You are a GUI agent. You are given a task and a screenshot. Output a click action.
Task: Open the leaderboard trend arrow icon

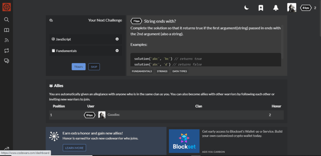coord(7,149)
